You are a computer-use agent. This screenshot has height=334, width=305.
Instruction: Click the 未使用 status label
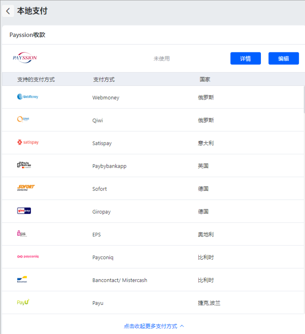coord(161,58)
